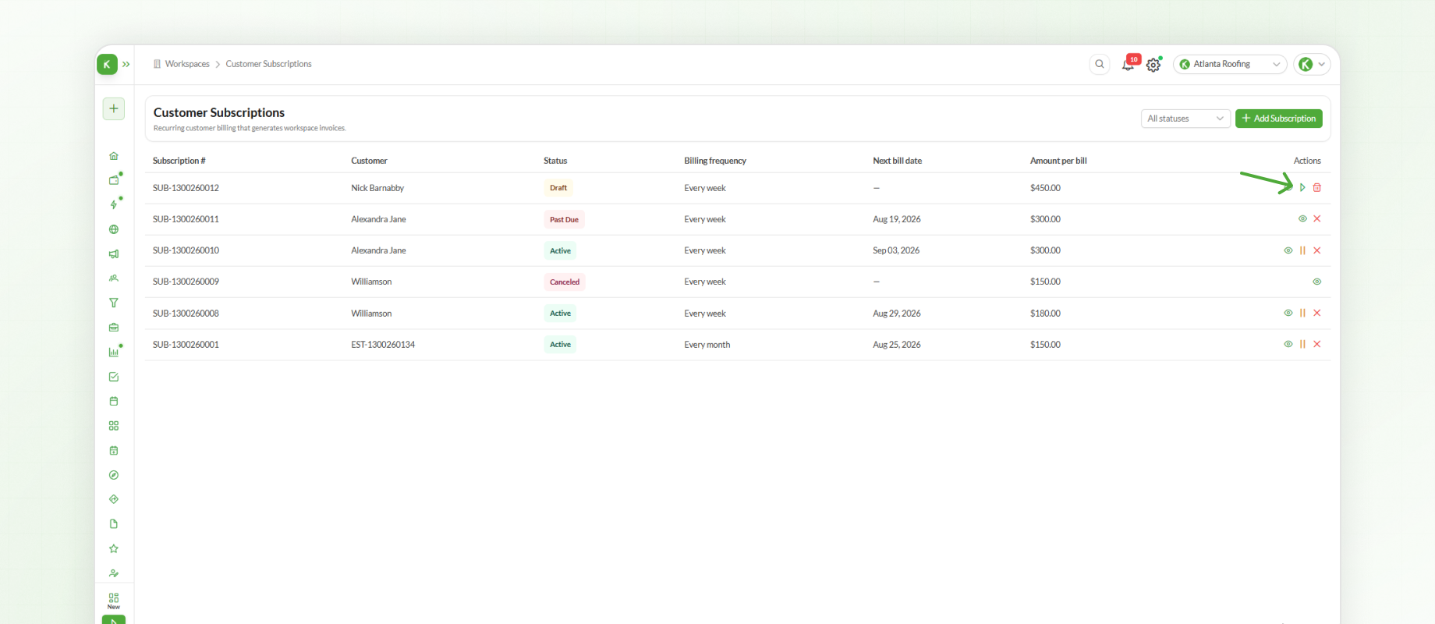This screenshot has width=1435, height=624.
Task: Open the settings gear in top bar
Action: [1153, 65]
